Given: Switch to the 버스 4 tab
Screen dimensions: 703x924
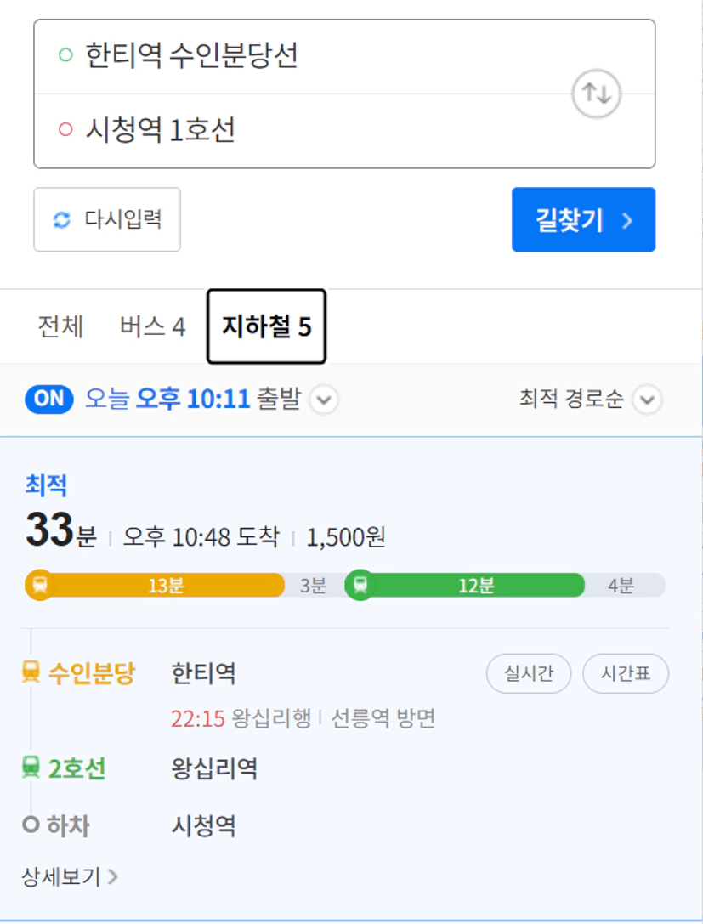Looking at the screenshot, I should (x=153, y=326).
